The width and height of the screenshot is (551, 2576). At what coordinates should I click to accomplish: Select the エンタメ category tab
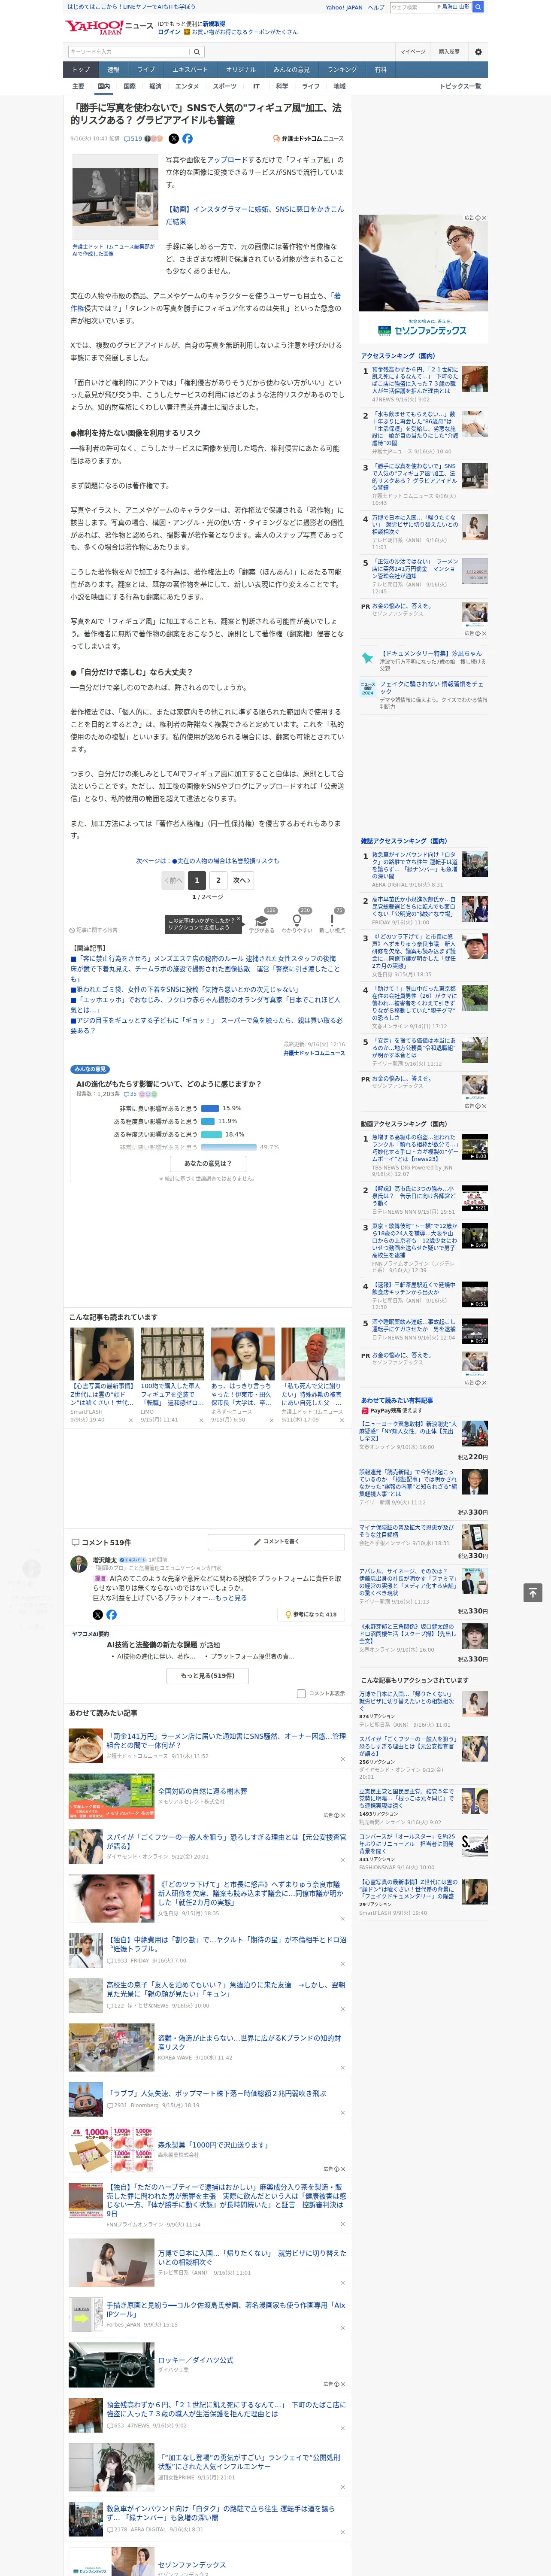(x=187, y=86)
